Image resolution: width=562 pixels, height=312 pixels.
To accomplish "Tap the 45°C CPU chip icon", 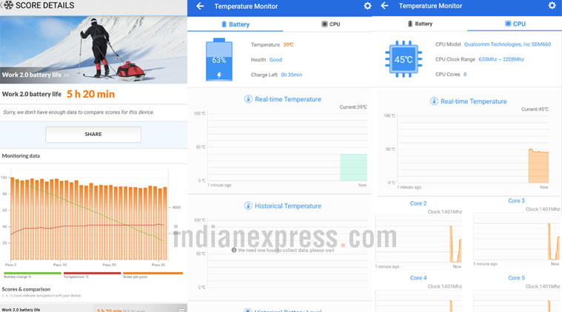I will point(404,59).
